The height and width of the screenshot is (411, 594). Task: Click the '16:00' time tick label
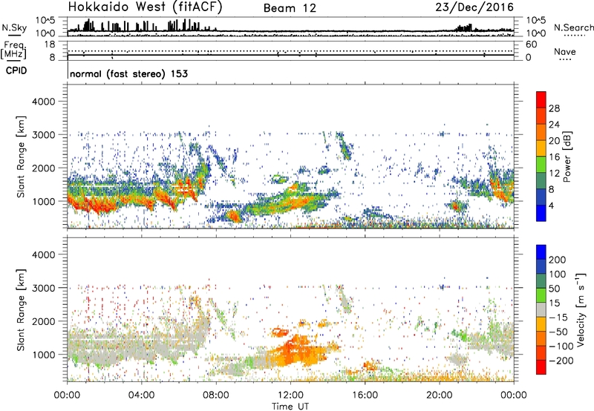tap(365, 395)
